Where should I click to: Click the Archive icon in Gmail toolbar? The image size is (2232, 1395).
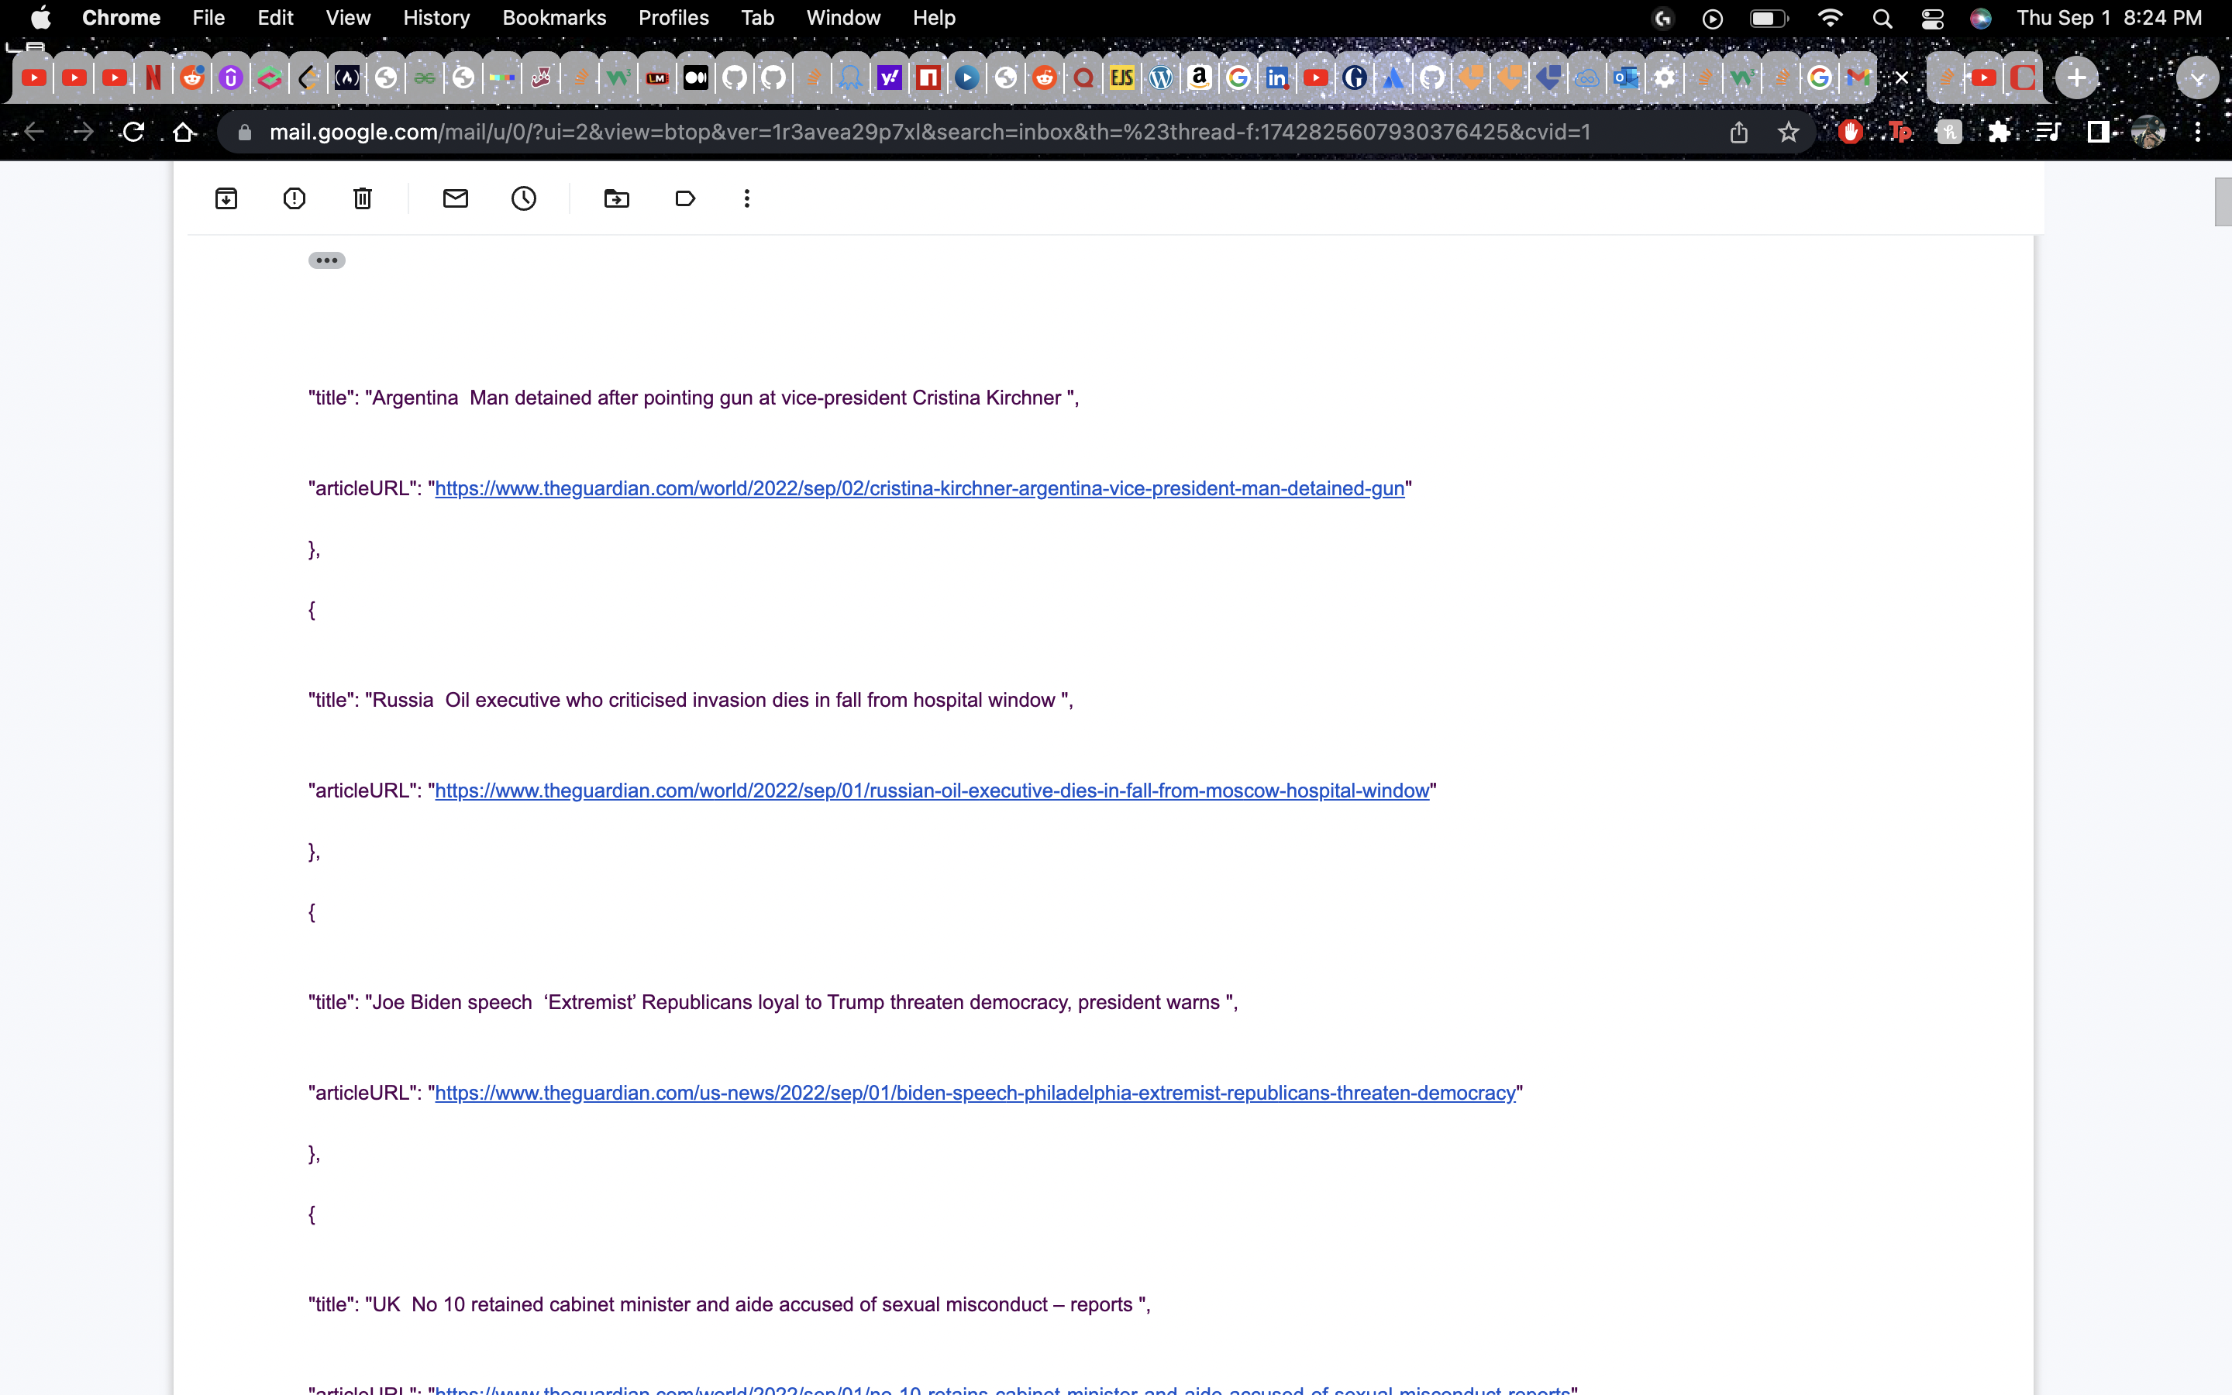(226, 198)
